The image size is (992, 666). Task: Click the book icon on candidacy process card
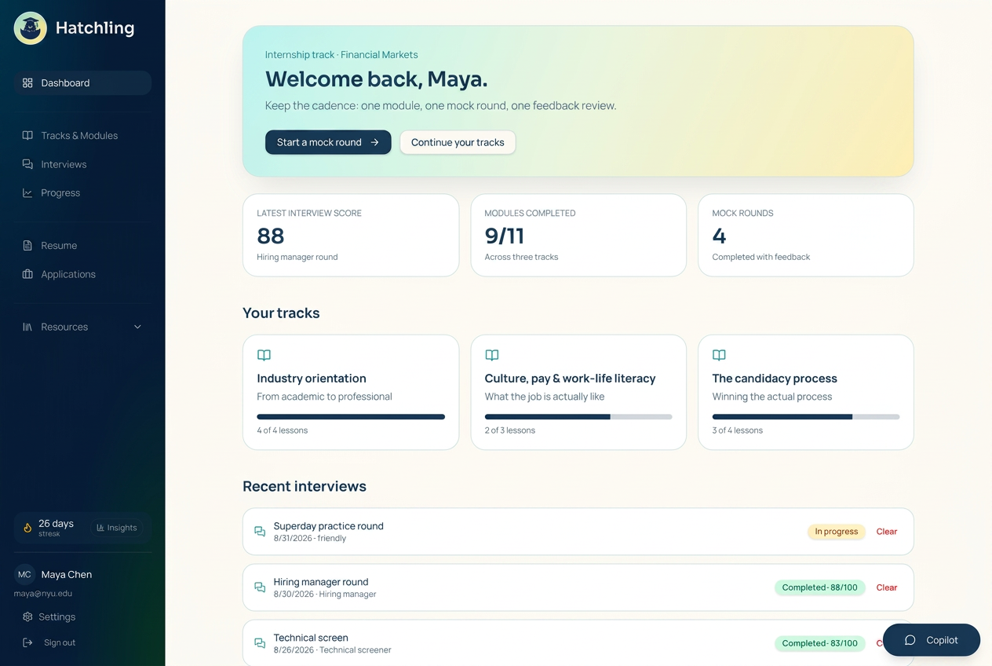click(719, 355)
